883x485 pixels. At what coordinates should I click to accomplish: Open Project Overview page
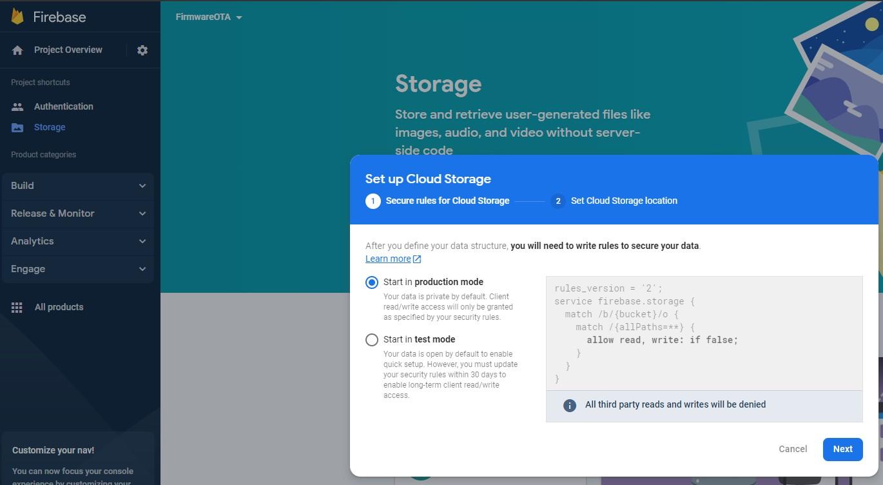pos(68,50)
